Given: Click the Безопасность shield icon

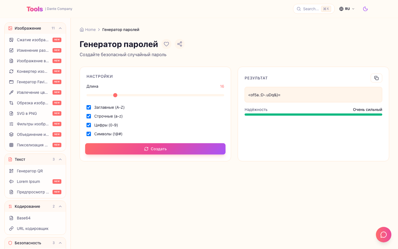Looking at the screenshot, I should pyautogui.click(x=10, y=243).
